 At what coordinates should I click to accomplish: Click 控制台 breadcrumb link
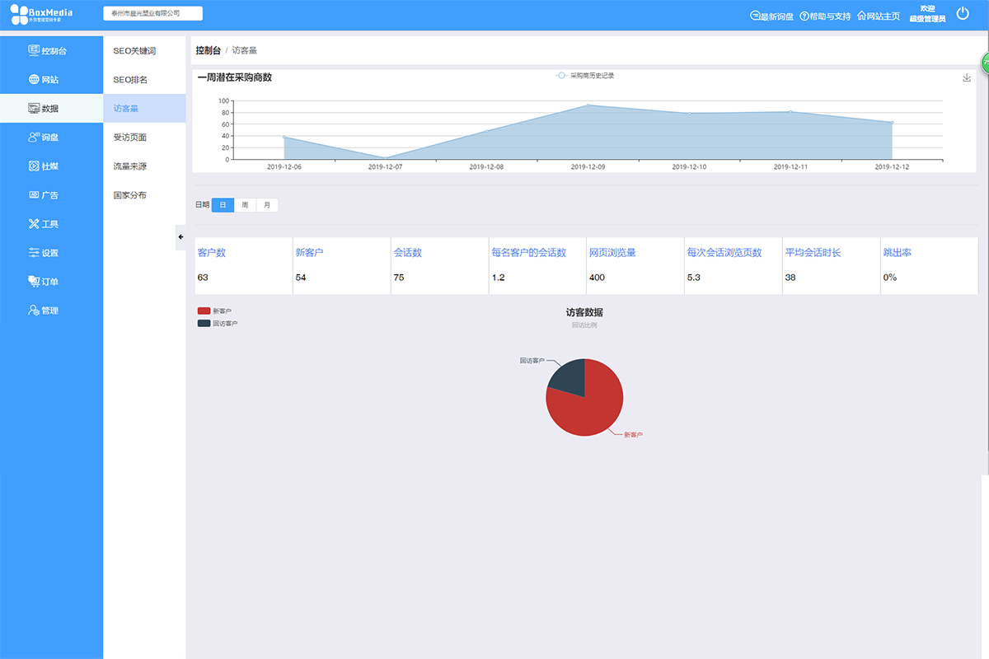pyautogui.click(x=208, y=50)
